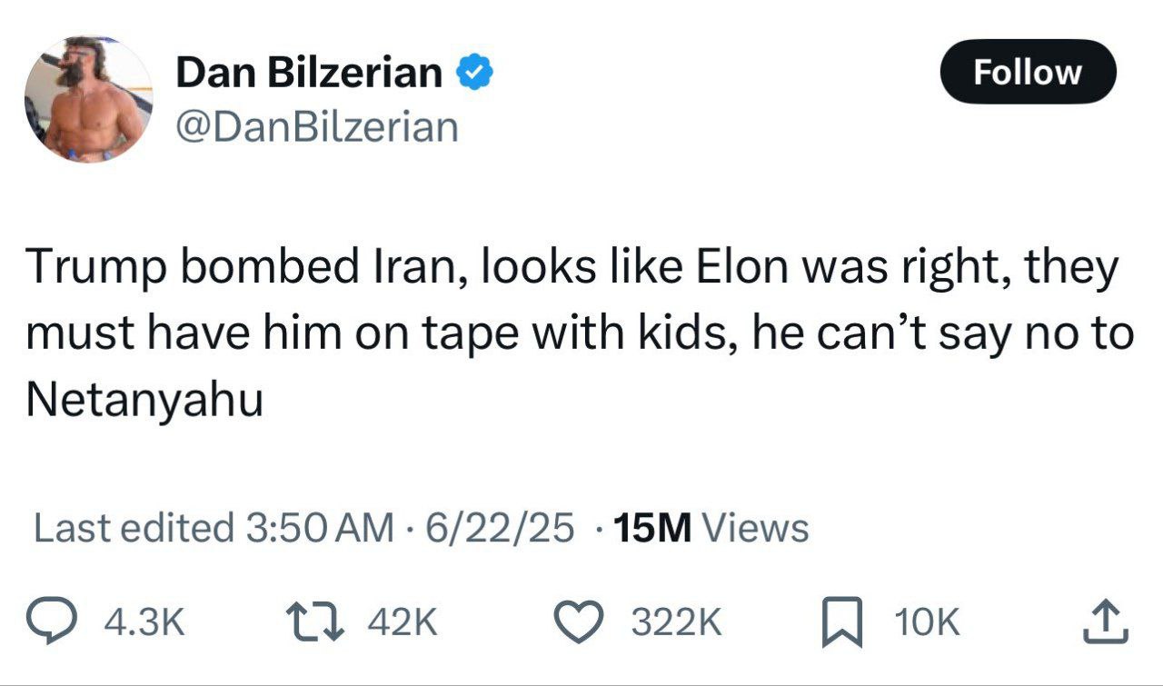Click the word "Netanyahu" in the post
The width and height of the screenshot is (1163, 686).
coord(144,398)
